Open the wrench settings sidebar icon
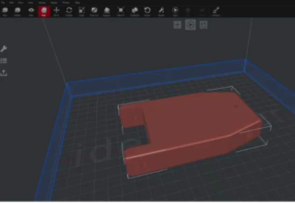The height and width of the screenshot is (203, 295). point(4,49)
